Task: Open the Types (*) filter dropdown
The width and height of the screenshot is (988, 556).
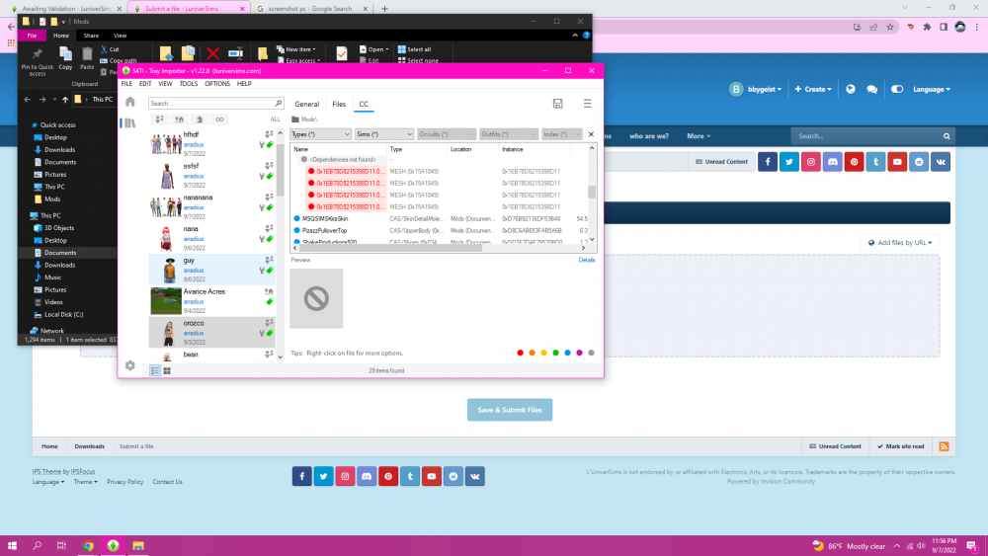Action: tap(321, 134)
